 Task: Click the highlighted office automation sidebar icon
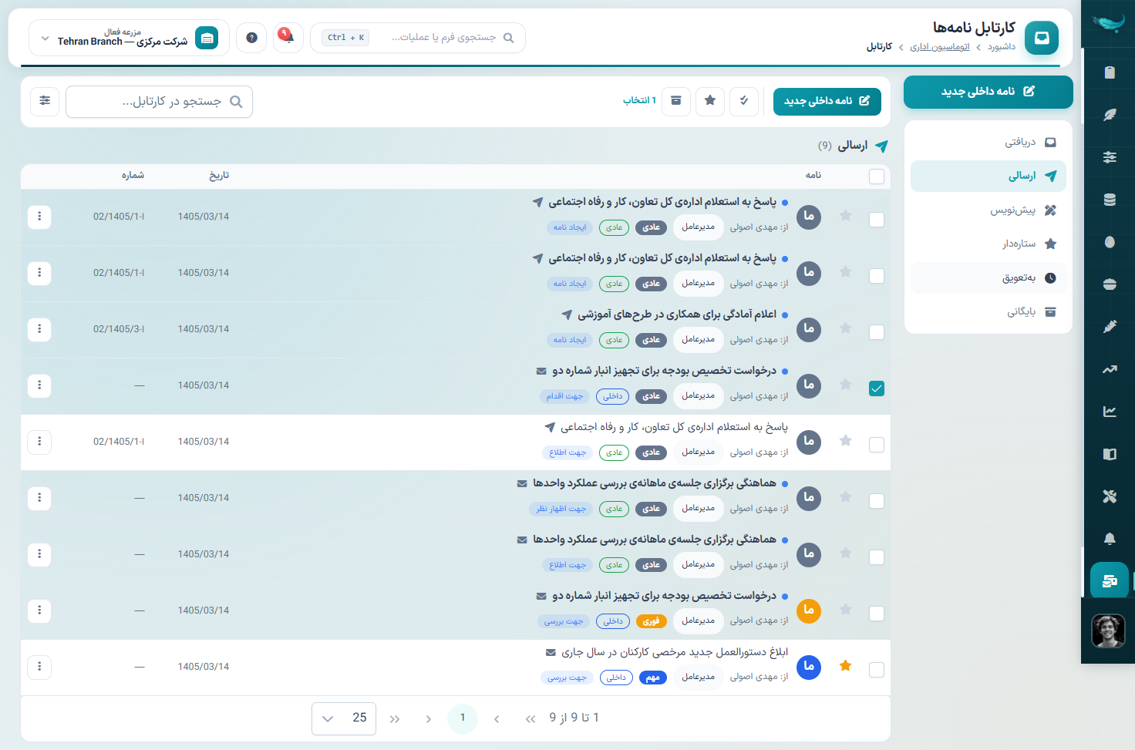[1110, 580]
